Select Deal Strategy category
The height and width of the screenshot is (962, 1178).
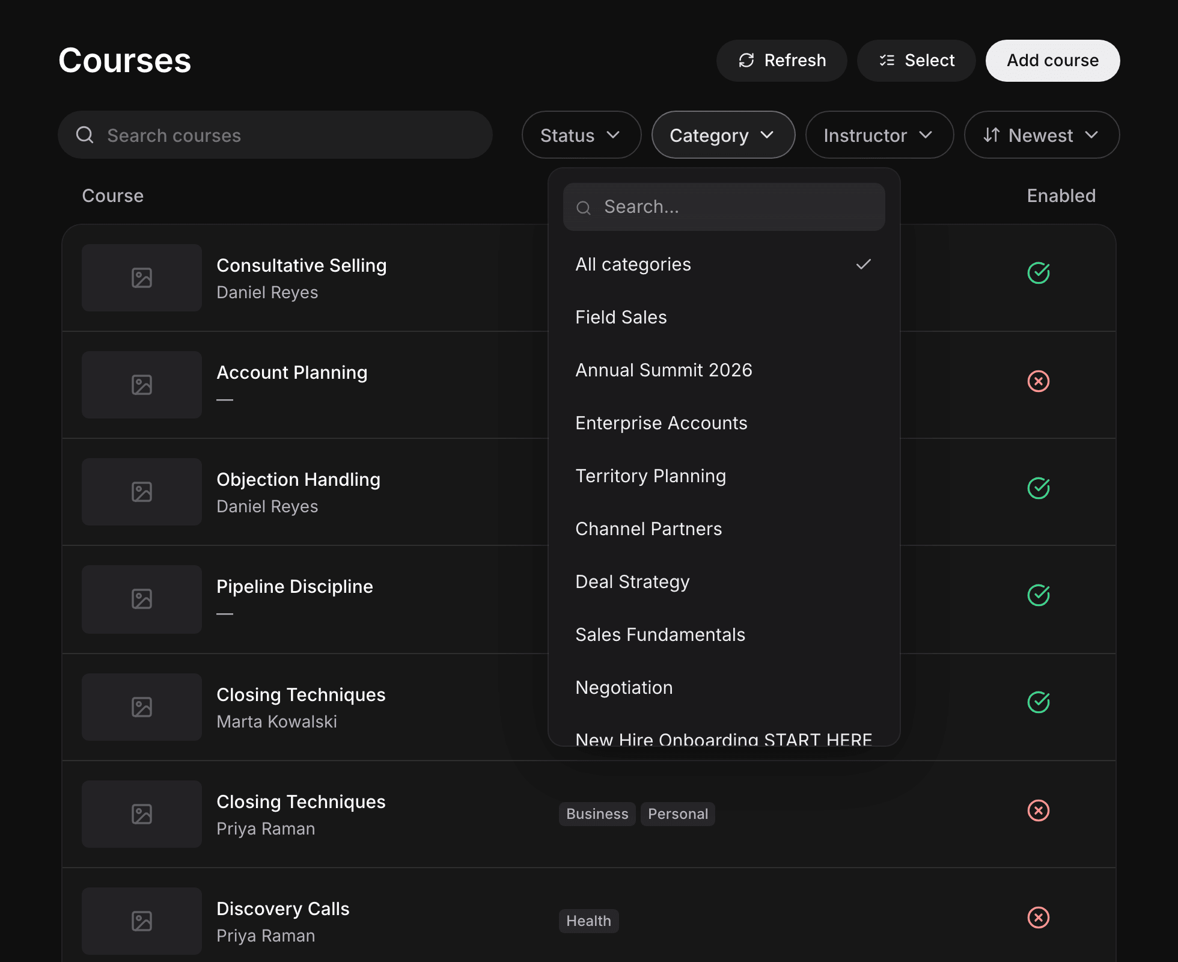pyautogui.click(x=724, y=582)
